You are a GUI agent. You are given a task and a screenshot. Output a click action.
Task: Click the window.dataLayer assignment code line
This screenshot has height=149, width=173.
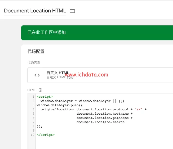[82, 101]
